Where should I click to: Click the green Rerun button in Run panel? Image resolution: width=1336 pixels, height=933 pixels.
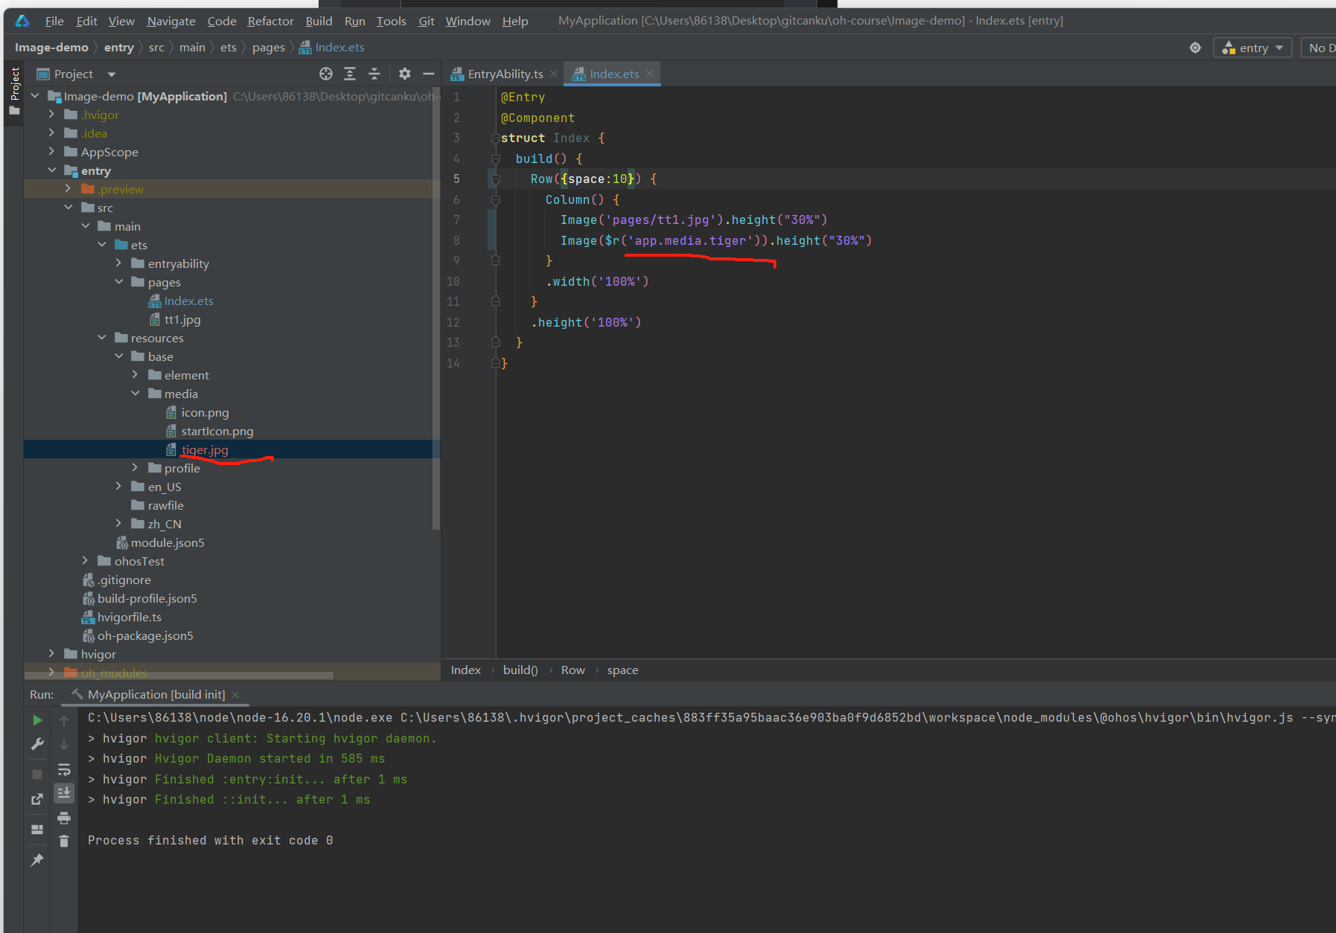[x=37, y=720]
